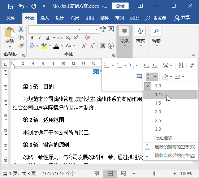Select 1.15 line spacing
The image size is (199, 178).
click(x=170, y=95)
